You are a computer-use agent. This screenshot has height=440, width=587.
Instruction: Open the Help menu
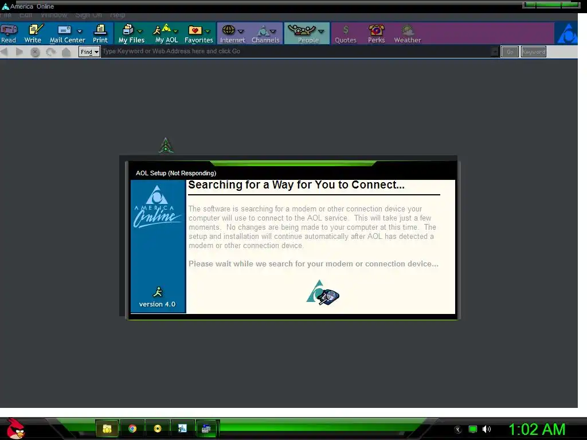point(117,15)
